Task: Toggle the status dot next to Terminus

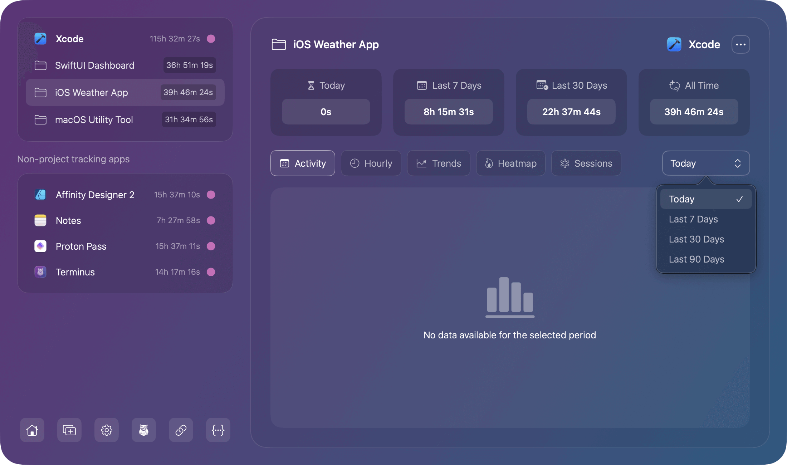Action: pyautogui.click(x=211, y=272)
